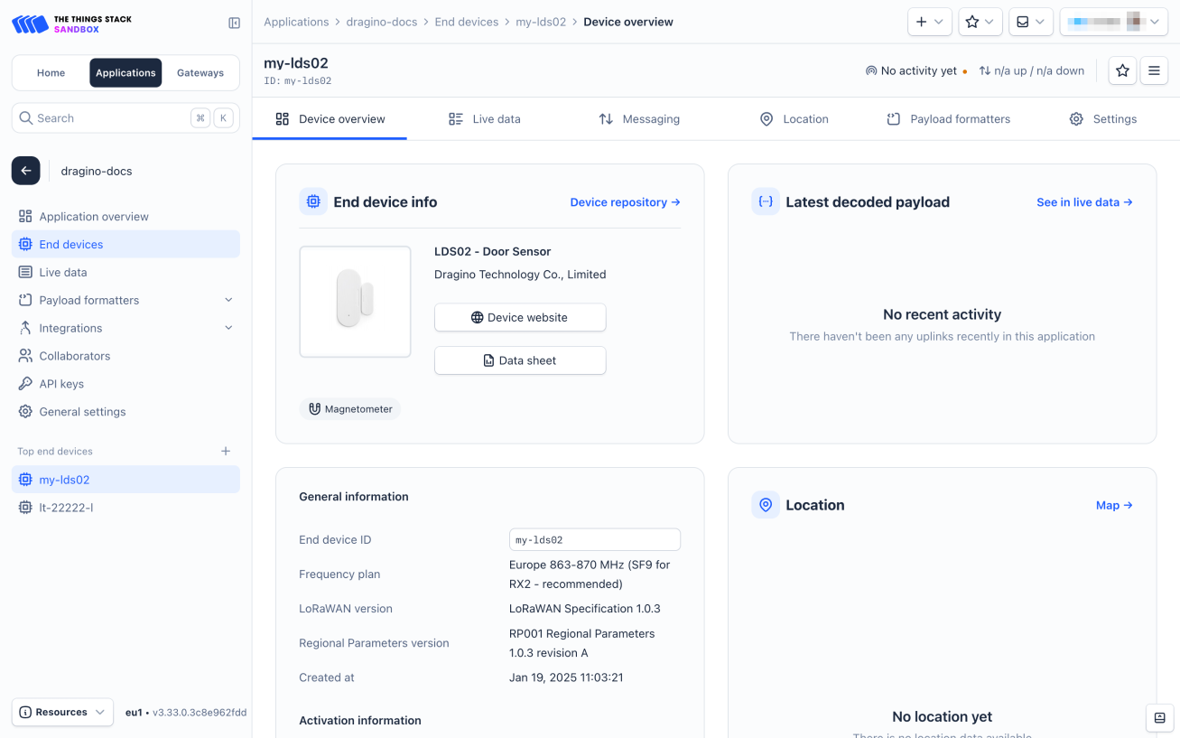Click Applications in the breadcrumb

(296, 22)
